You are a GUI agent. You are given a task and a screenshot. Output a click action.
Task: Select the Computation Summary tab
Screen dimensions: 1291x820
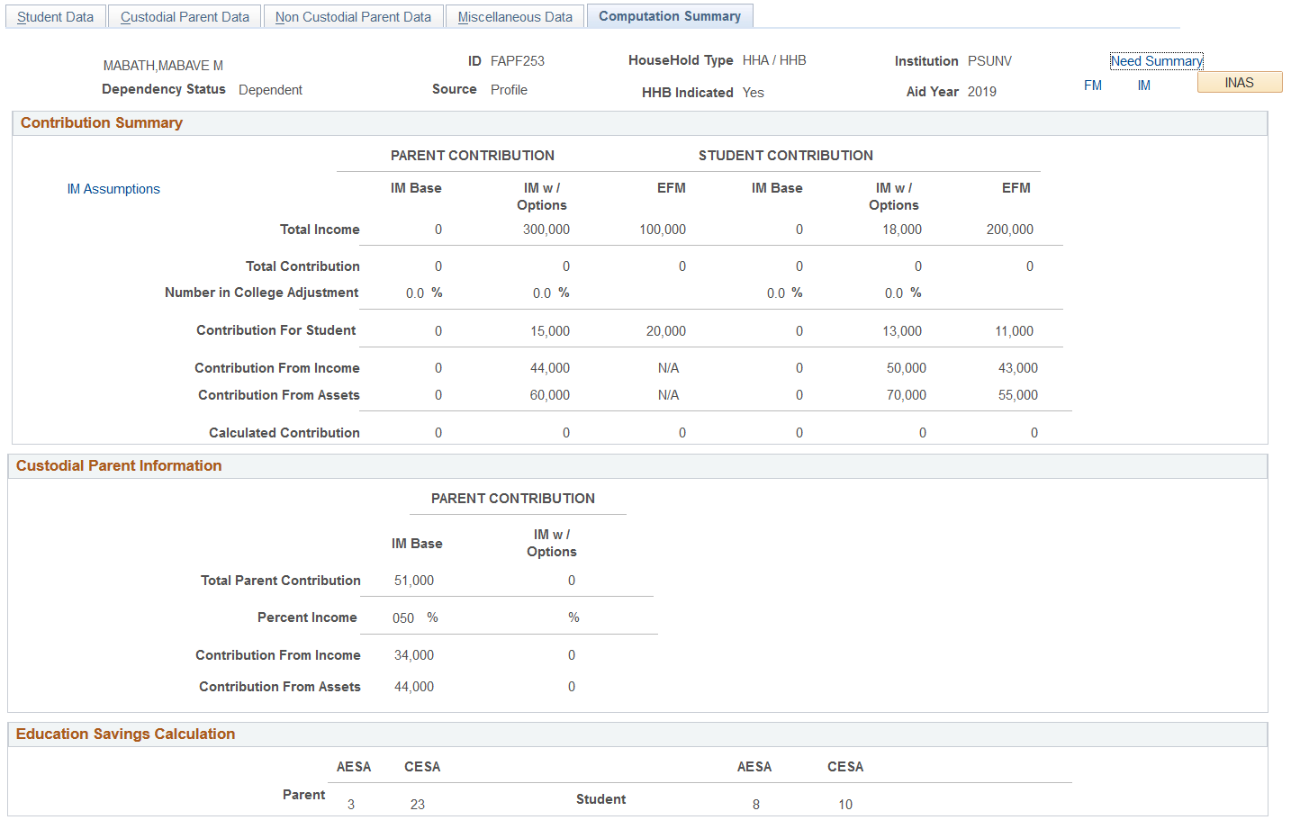tap(670, 15)
